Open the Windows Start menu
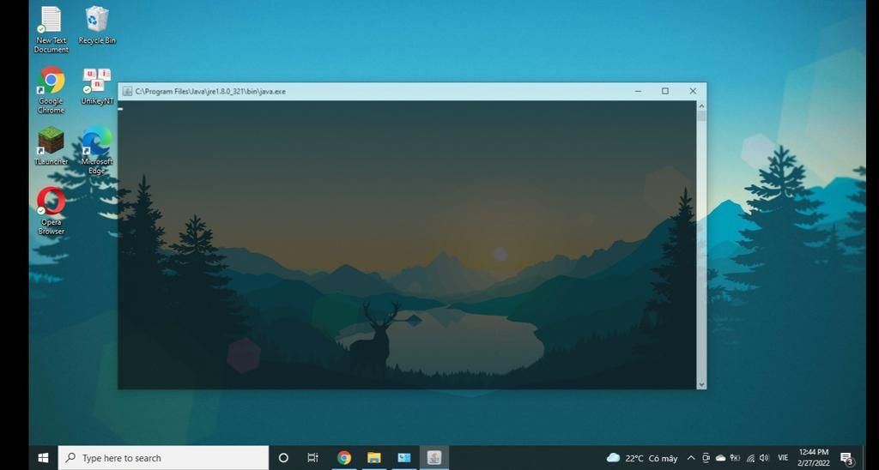This screenshot has width=879, height=470. (x=43, y=458)
